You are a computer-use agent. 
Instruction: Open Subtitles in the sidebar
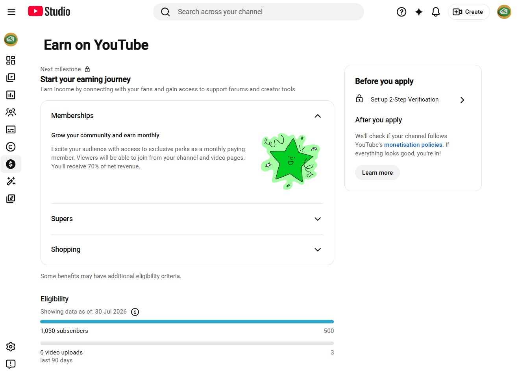[x=11, y=129]
